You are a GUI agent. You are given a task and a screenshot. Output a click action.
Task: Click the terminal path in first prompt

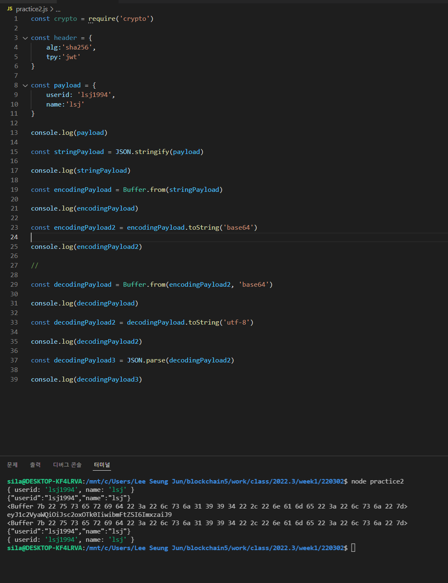215,481
